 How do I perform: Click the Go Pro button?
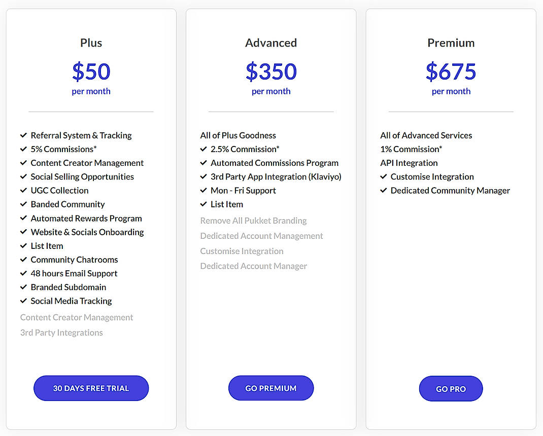coord(451,388)
